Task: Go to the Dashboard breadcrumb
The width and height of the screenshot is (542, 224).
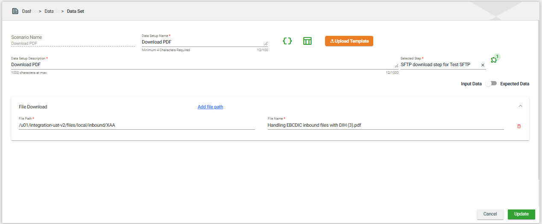Action: [x=29, y=11]
